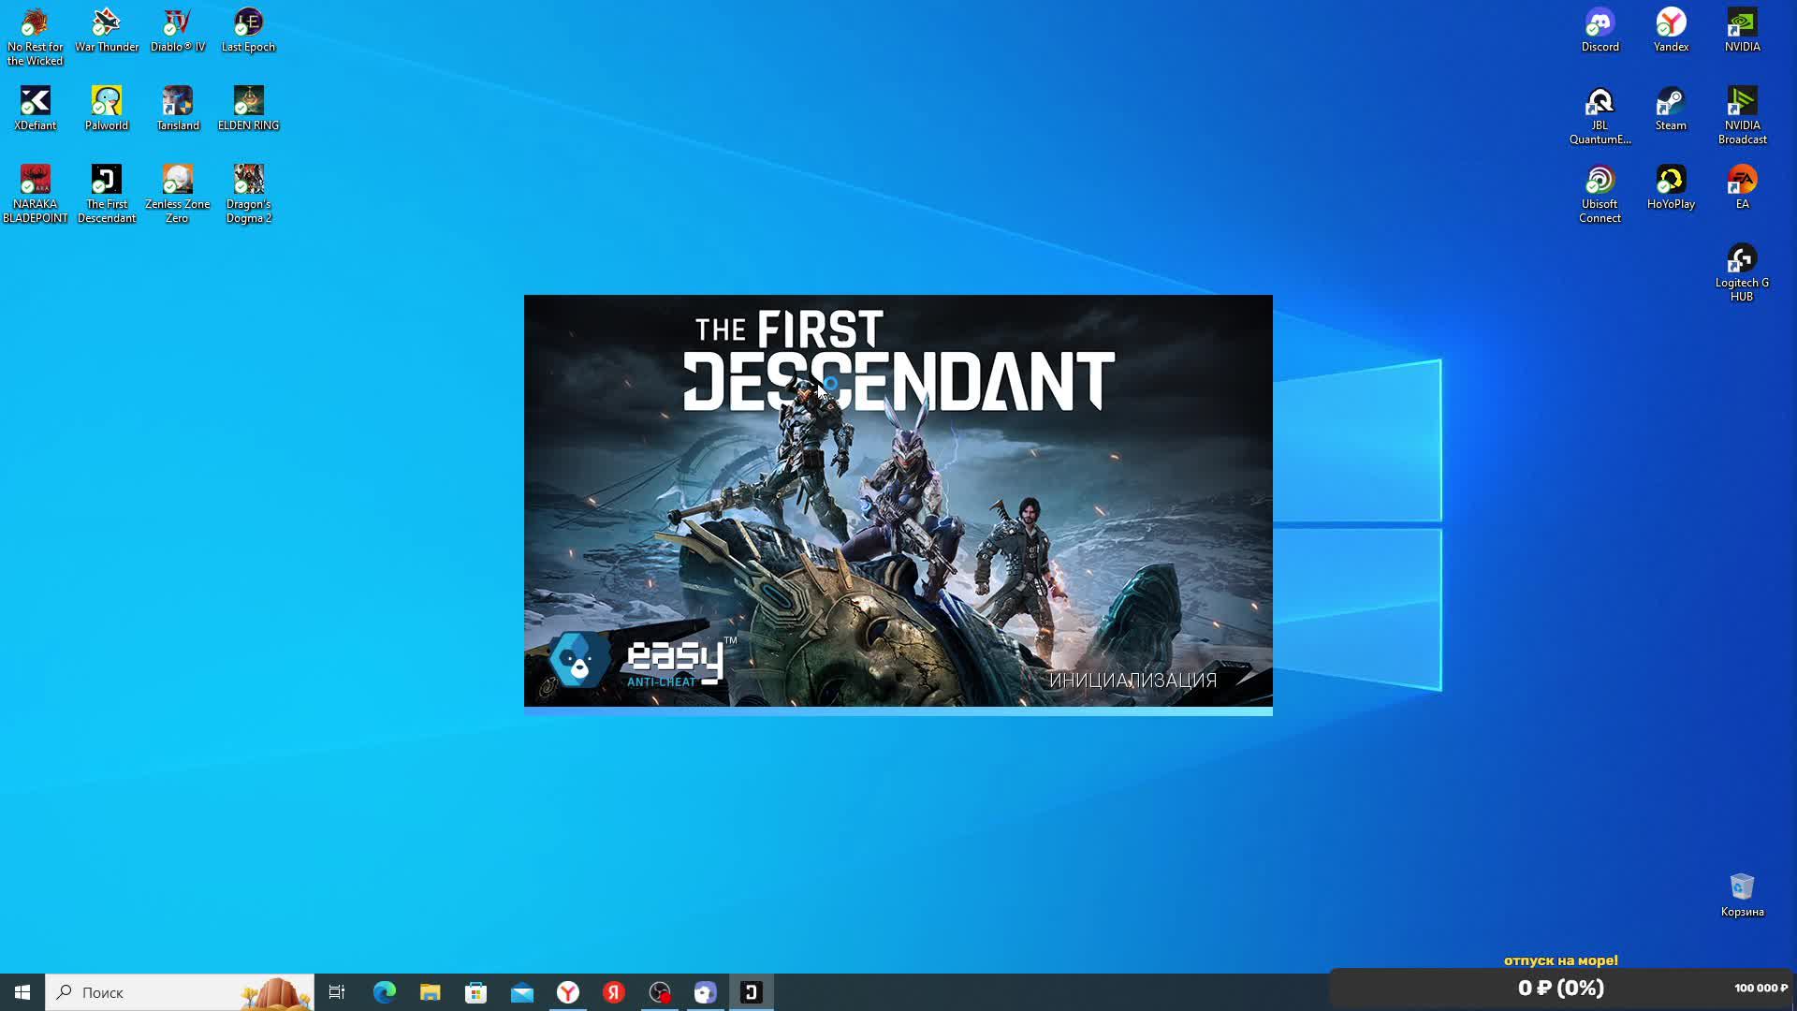The height and width of the screenshot is (1011, 1797).
Task: Select the Zenless Zone Zero shortcut
Action: [x=178, y=180]
